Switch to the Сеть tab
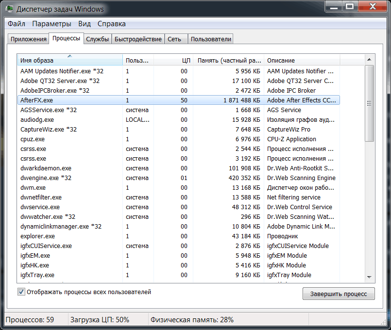 click(175, 39)
